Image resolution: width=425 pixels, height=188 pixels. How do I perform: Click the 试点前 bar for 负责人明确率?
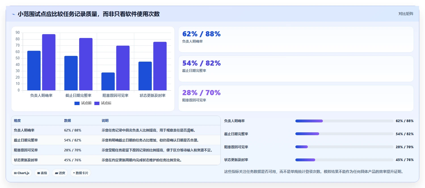(x=34, y=70)
